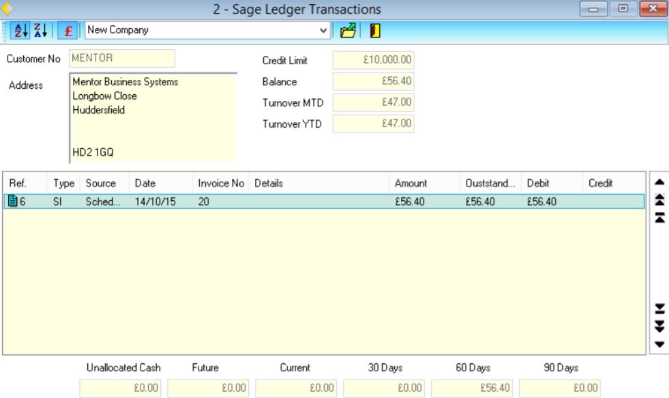The image size is (669, 398).
Task: Click the Date column header
Action: [161, 183]
